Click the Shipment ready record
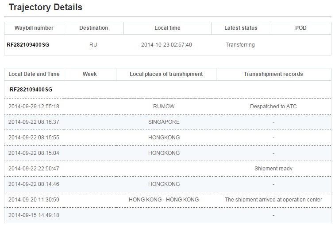 point(273,169)
